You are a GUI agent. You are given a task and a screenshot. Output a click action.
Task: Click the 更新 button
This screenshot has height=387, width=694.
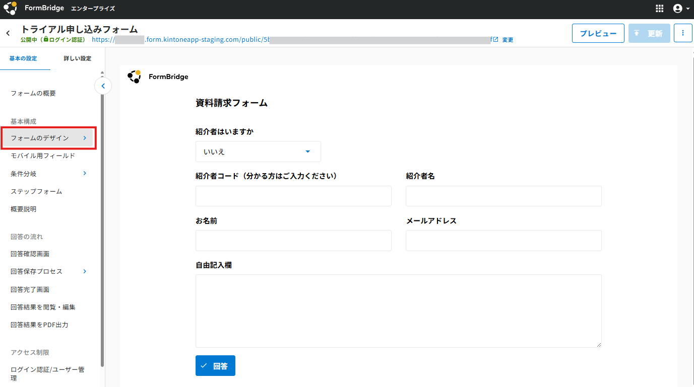click(x=649, y=33)
